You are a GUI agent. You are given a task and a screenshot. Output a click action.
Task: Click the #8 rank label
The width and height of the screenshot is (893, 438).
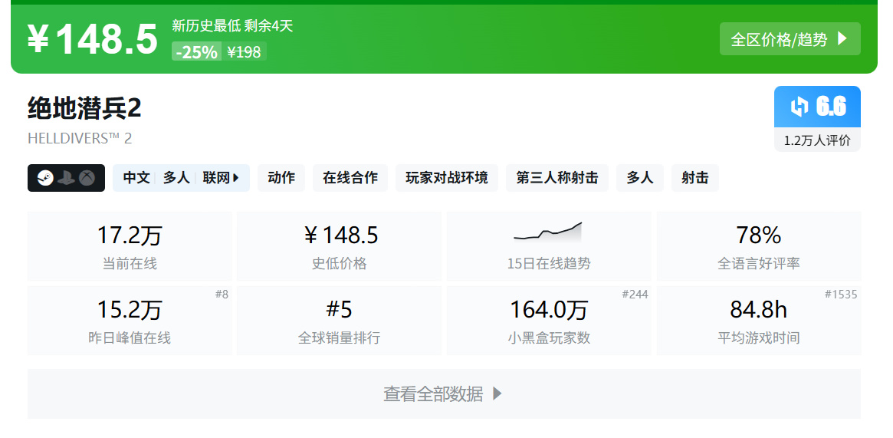(x=222, y=295)
